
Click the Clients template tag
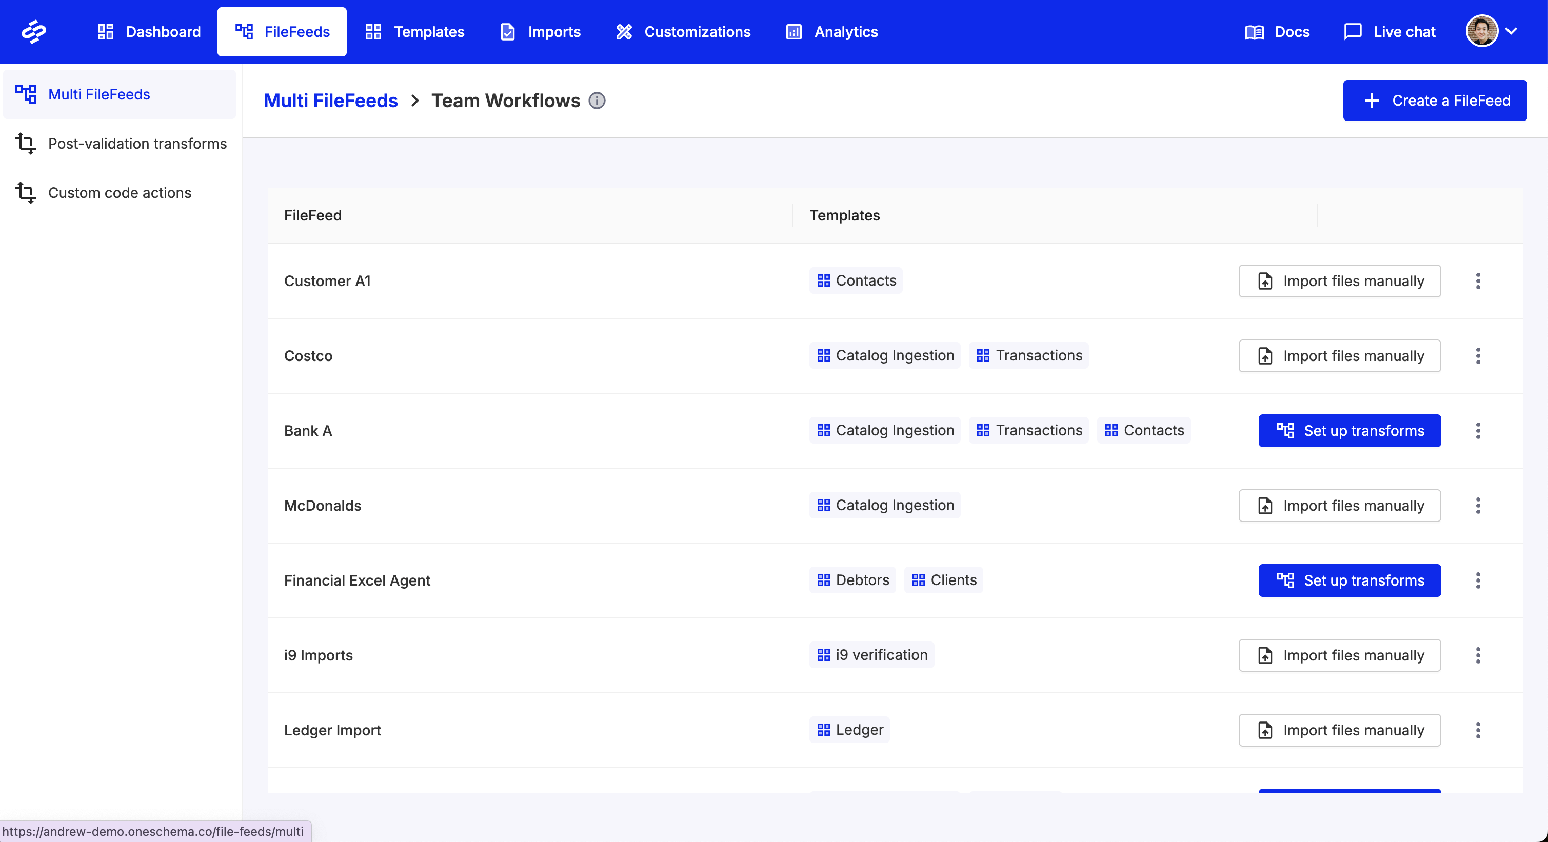pyautogui.click(x=943, y=580)
